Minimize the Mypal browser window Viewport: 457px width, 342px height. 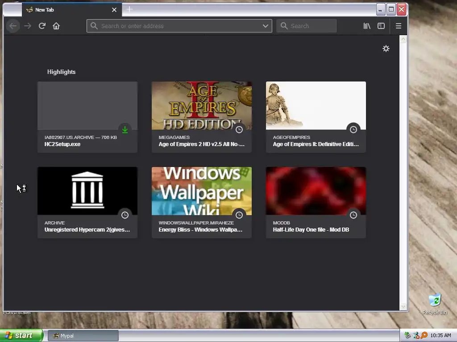(x=380, y=10)
